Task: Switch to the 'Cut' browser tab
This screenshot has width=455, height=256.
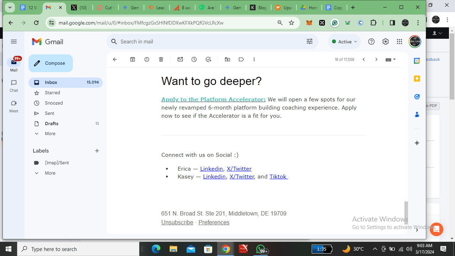Action: 106,7
